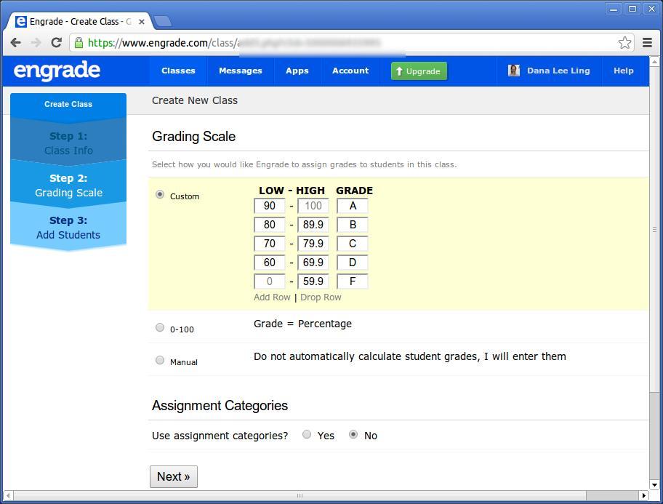The image size is (663, 504).
Task: Drop Row from the grading scale
Action: (x=321, y=297)
